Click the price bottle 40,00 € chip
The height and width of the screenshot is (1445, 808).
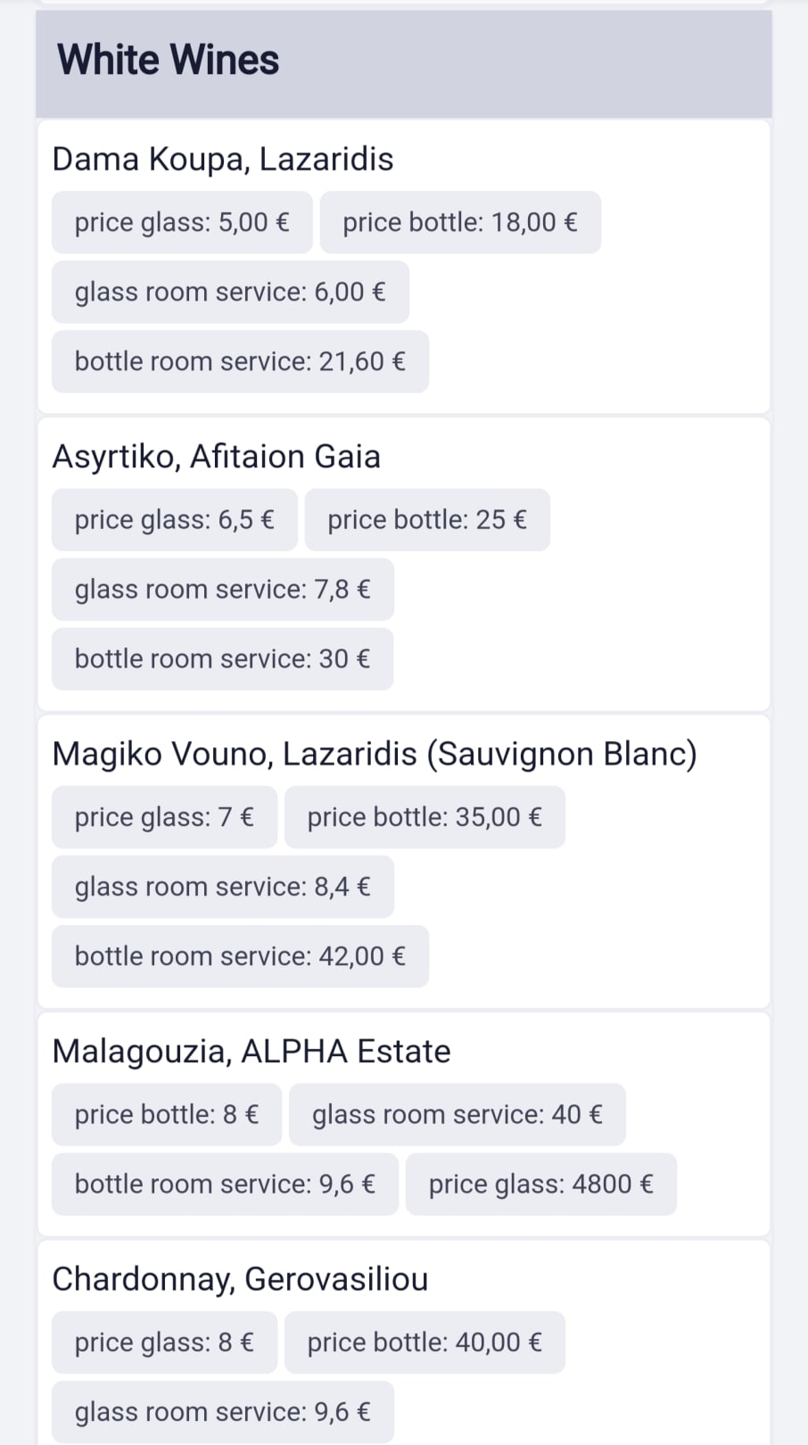425,1342
